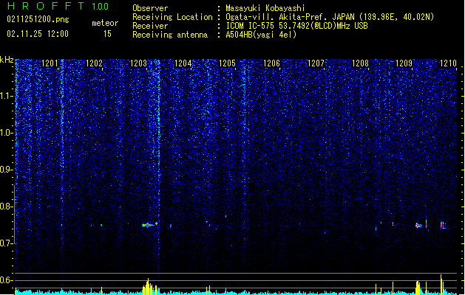Click the tall yellow power spike near 1210
The width and height of the screenshot is (465, 295).
(441, 284)
